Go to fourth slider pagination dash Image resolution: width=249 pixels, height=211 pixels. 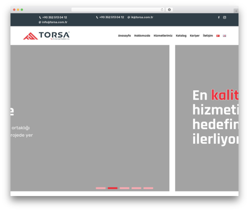pos(136,188)
